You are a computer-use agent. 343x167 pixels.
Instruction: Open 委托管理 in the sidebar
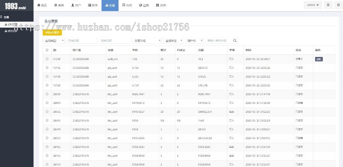[17, 24]
